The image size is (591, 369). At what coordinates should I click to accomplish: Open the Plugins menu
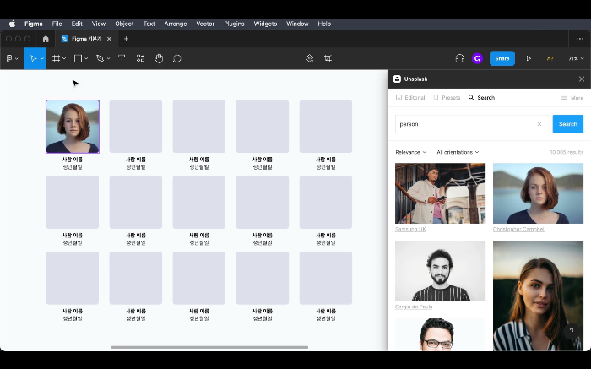234,24
